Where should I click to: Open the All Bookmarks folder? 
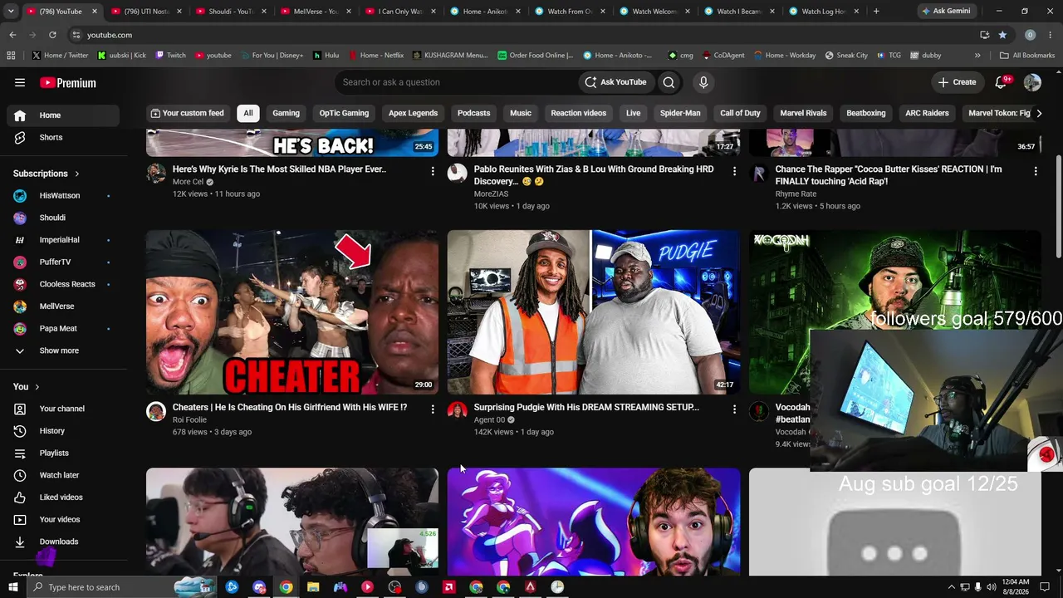pos(1027,56)
